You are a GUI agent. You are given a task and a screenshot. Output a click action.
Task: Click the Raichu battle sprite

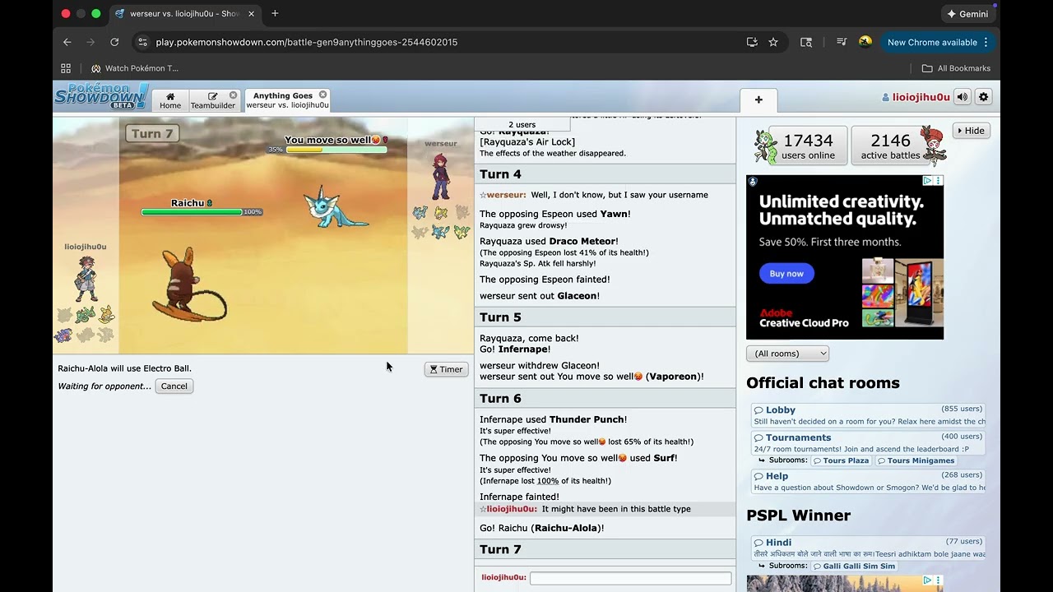coord(188,284)
